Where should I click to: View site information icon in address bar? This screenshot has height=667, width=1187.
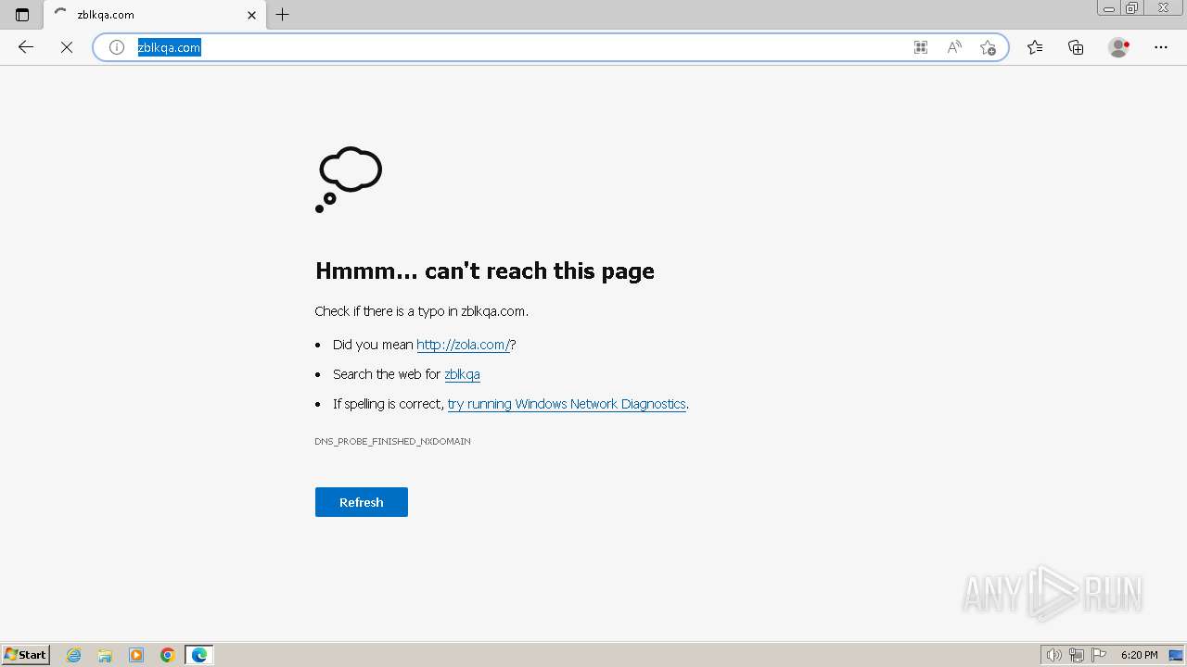coord(117,47)
